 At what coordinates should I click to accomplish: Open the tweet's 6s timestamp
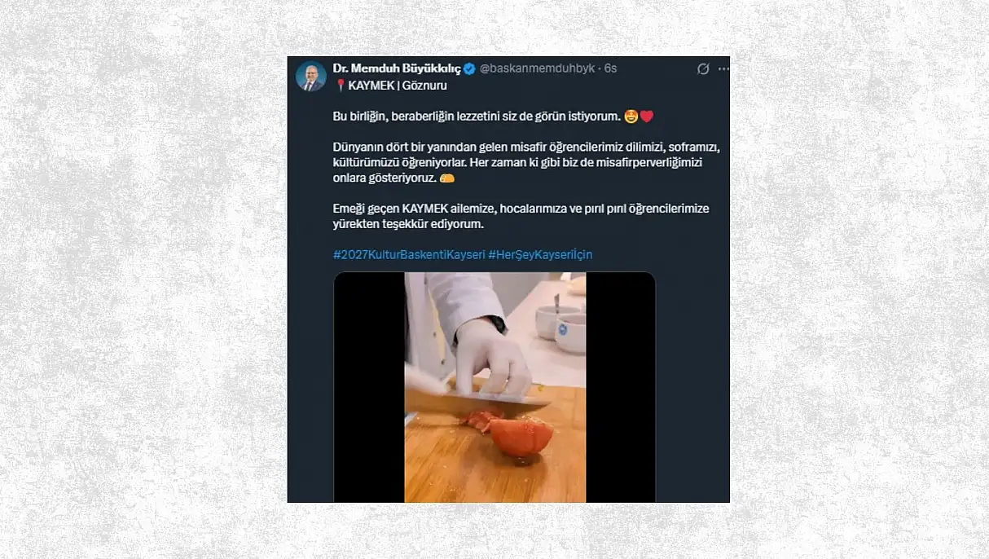[x=610, y=68]
